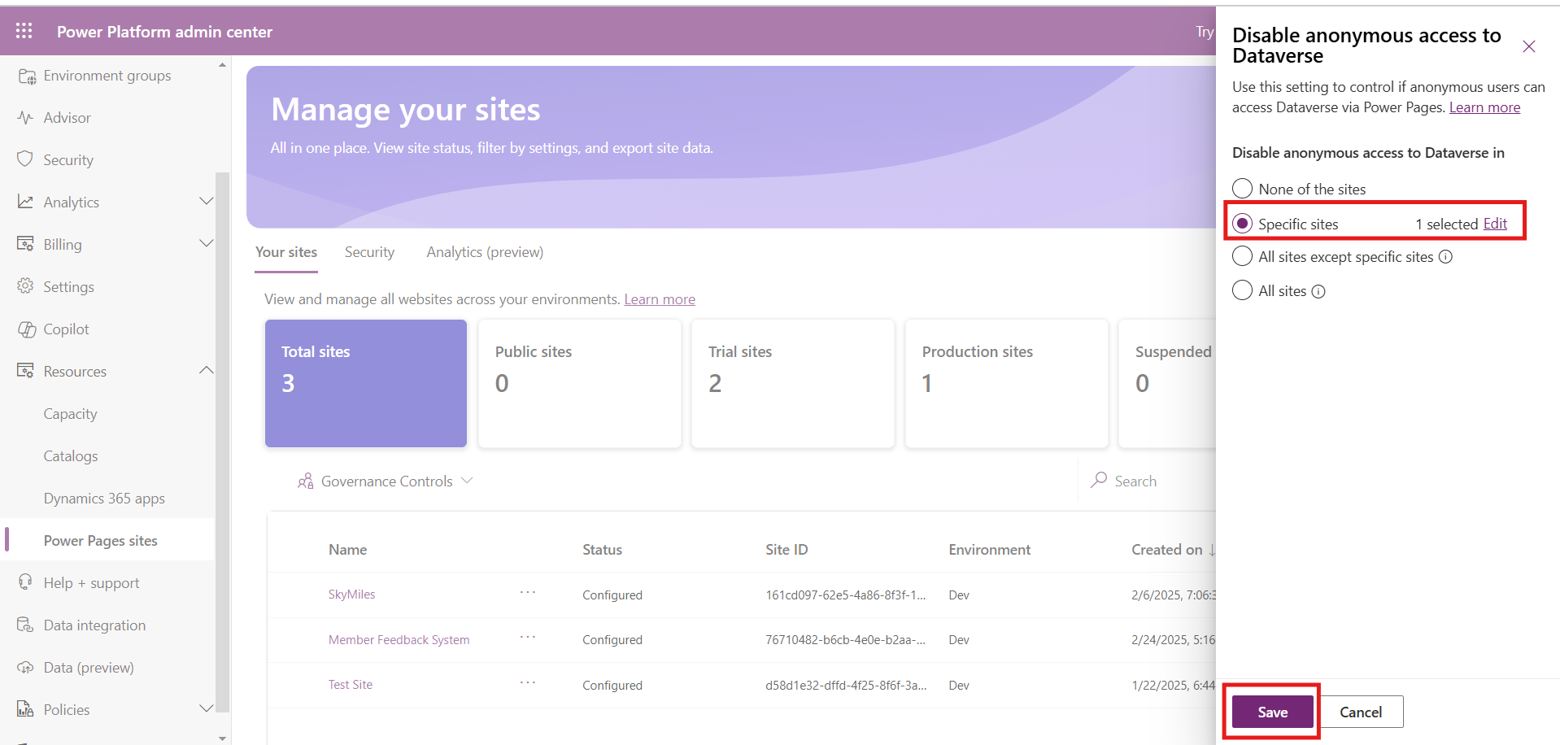Open the more options ellipsis for SkyMiles
Viewport: 1560px width, 745px height.
(x=528, y=593)
